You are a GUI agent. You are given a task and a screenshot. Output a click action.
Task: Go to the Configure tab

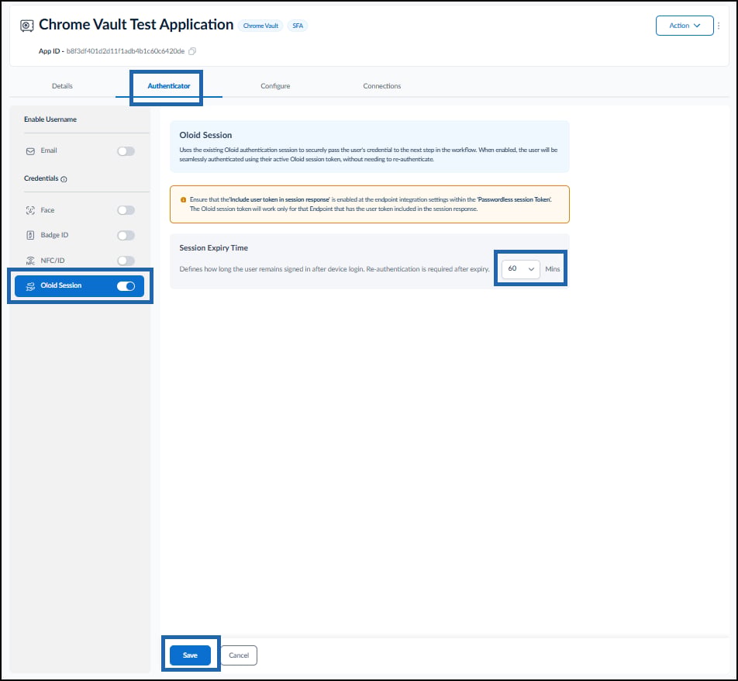[275, 86]
